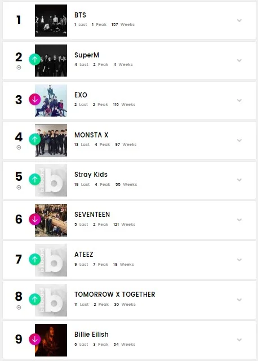258x361 pixels.
Task: Click the green up arrow beside Stray Kids
Action: [x=35, y=179]
